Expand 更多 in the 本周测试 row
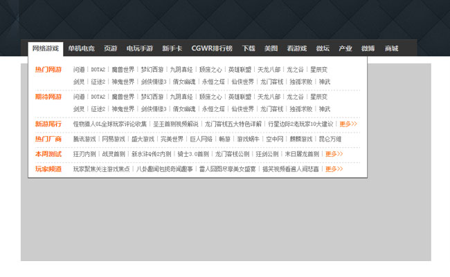The image size is (450, 277). click(334, 154)
